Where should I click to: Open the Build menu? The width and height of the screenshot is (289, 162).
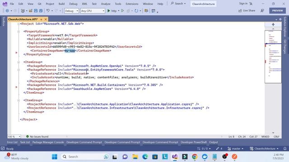(x=61, y=4)
